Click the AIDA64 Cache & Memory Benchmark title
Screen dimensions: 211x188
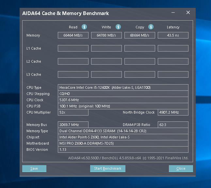(66, 13)
